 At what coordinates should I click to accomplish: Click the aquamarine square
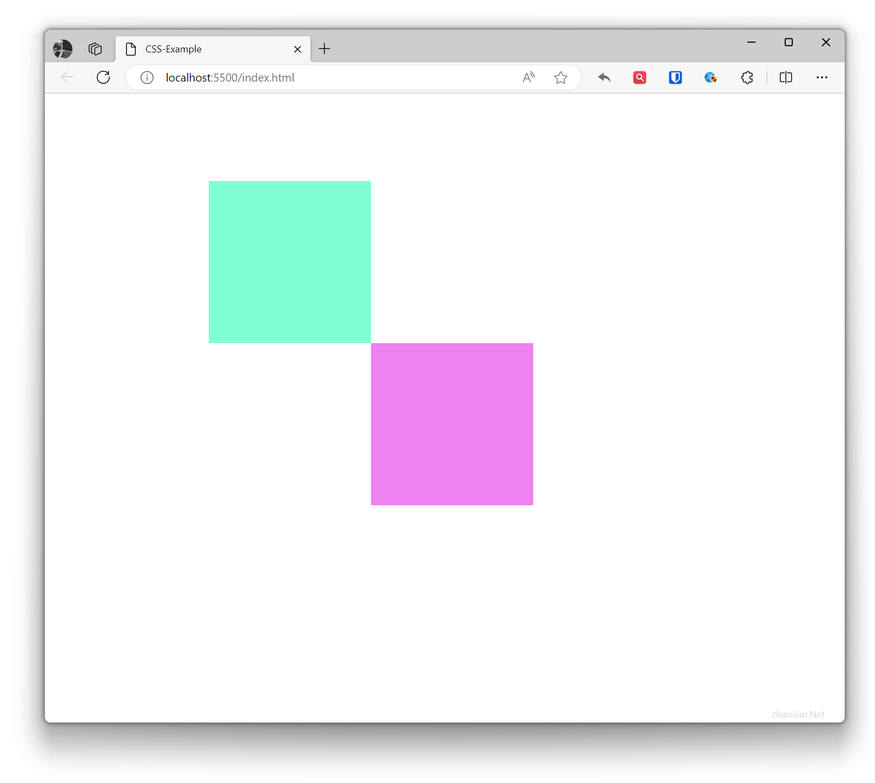[x=290, y=262]
